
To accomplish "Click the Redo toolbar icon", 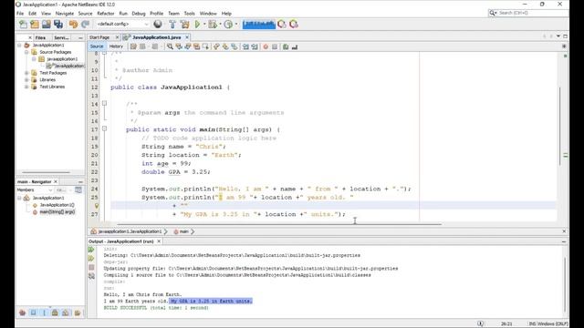I will 85,25.
